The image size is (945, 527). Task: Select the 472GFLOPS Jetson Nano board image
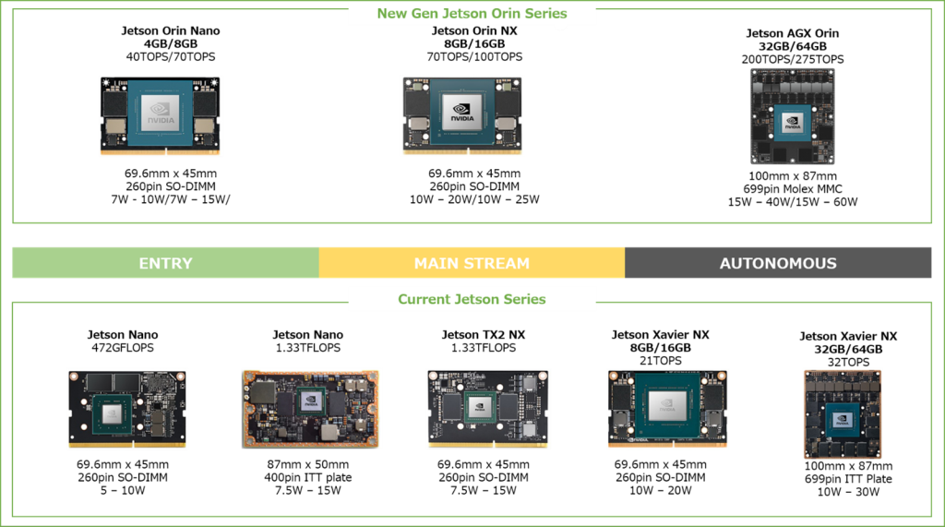pyautogui.click(x=127, y=410)
